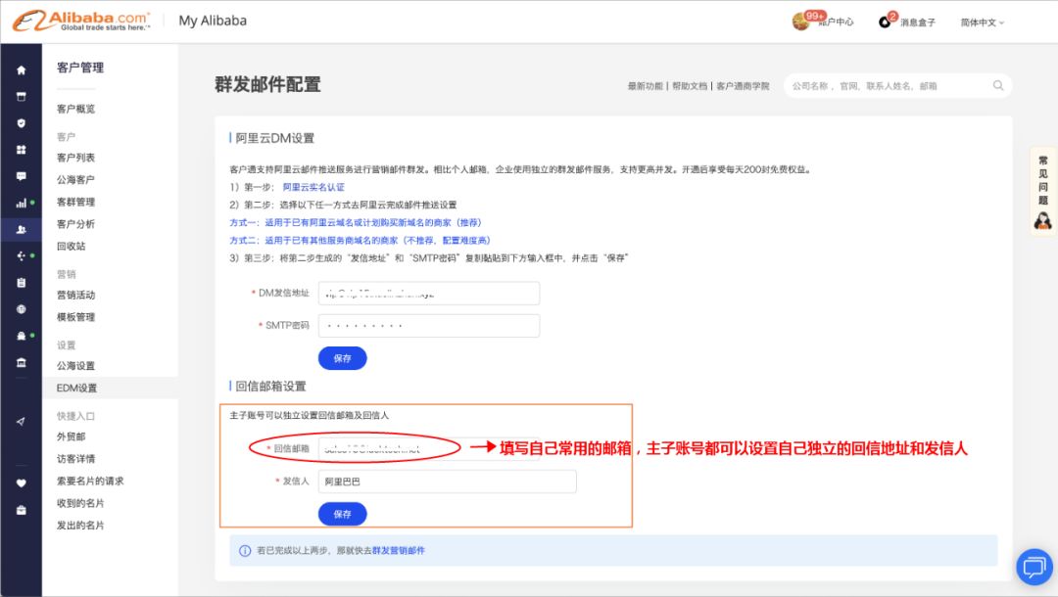The width and height of the screenshot is (1058, 597).
Task: Select the paper plane icon at sidebar bottom
Action: tap(19, 421)
